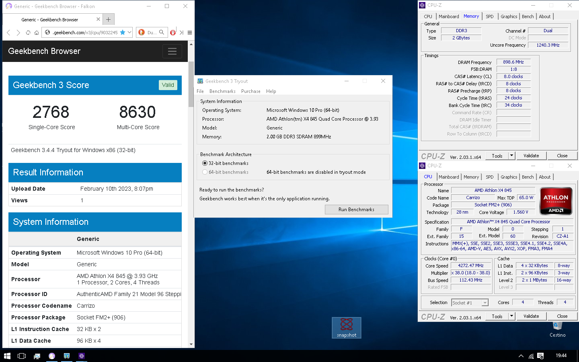This screenshot has width=579, height=362.
Task: Open Benchmarks menu in Geekbench 3
Action: (222, 91)
